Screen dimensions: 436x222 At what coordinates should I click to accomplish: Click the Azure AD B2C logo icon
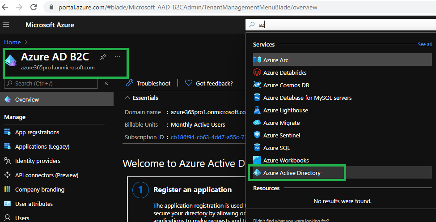click(11, 60)
